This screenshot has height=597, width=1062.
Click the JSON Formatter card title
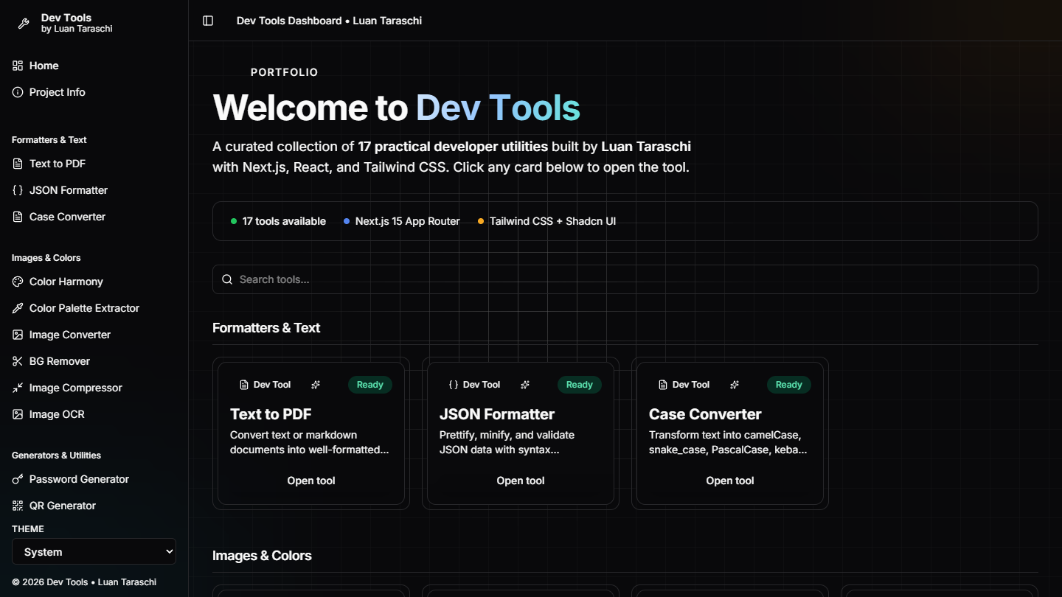point(497,414)
